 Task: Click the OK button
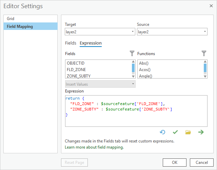tap(175, 163)
